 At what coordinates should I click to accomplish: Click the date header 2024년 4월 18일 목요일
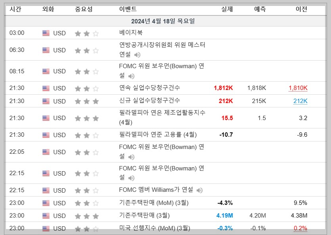point(163,21)
